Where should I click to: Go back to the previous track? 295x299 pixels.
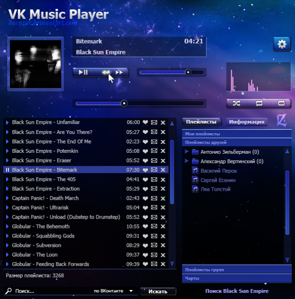click(106, 72)
